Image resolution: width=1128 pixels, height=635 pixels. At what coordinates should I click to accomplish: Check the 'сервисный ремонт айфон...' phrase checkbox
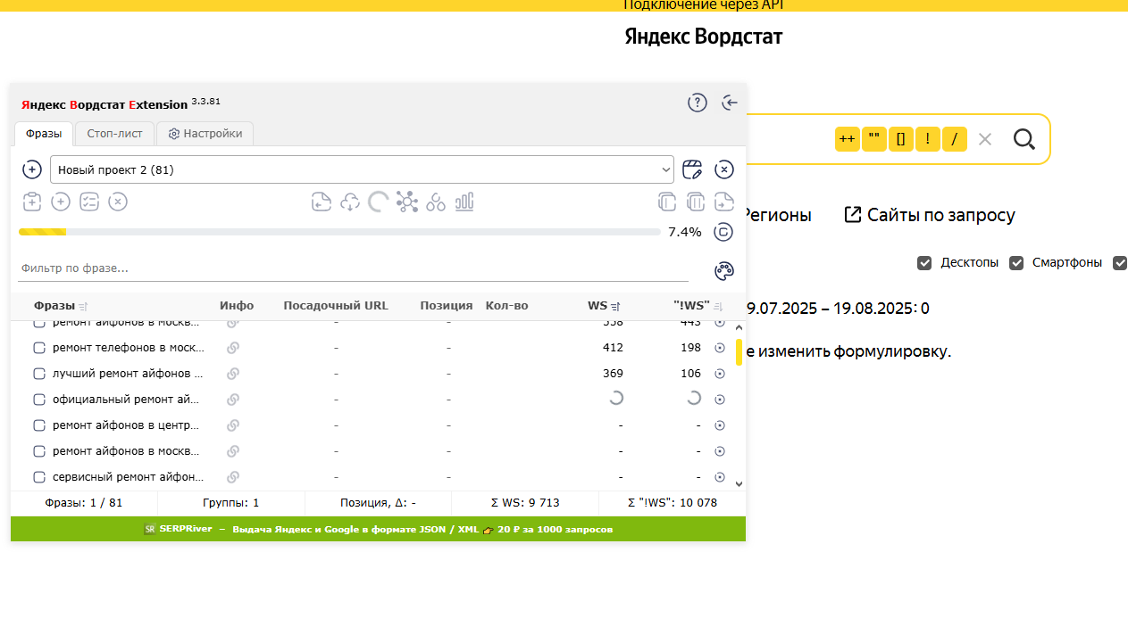tap(39, 477)
